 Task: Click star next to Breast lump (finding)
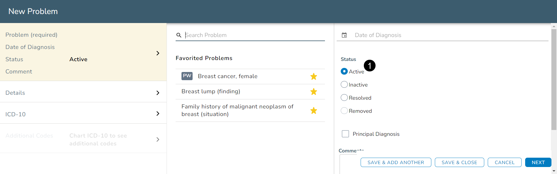[314, 92]
